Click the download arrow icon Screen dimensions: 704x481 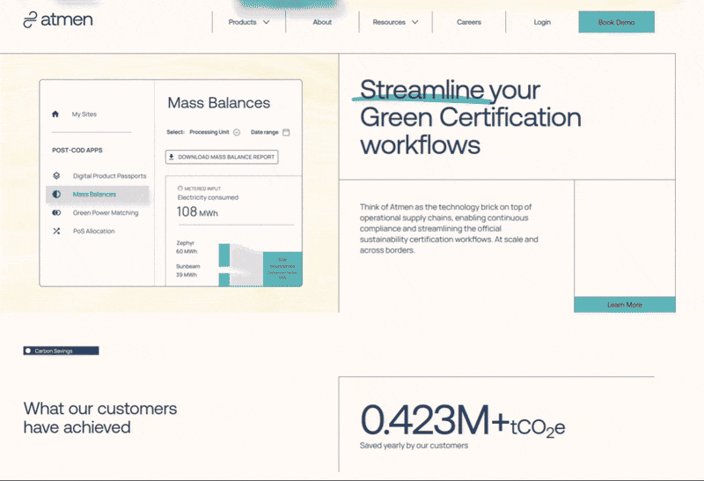click(x=171, y=157)
